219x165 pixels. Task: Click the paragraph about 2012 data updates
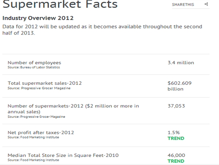coord(102,30)
